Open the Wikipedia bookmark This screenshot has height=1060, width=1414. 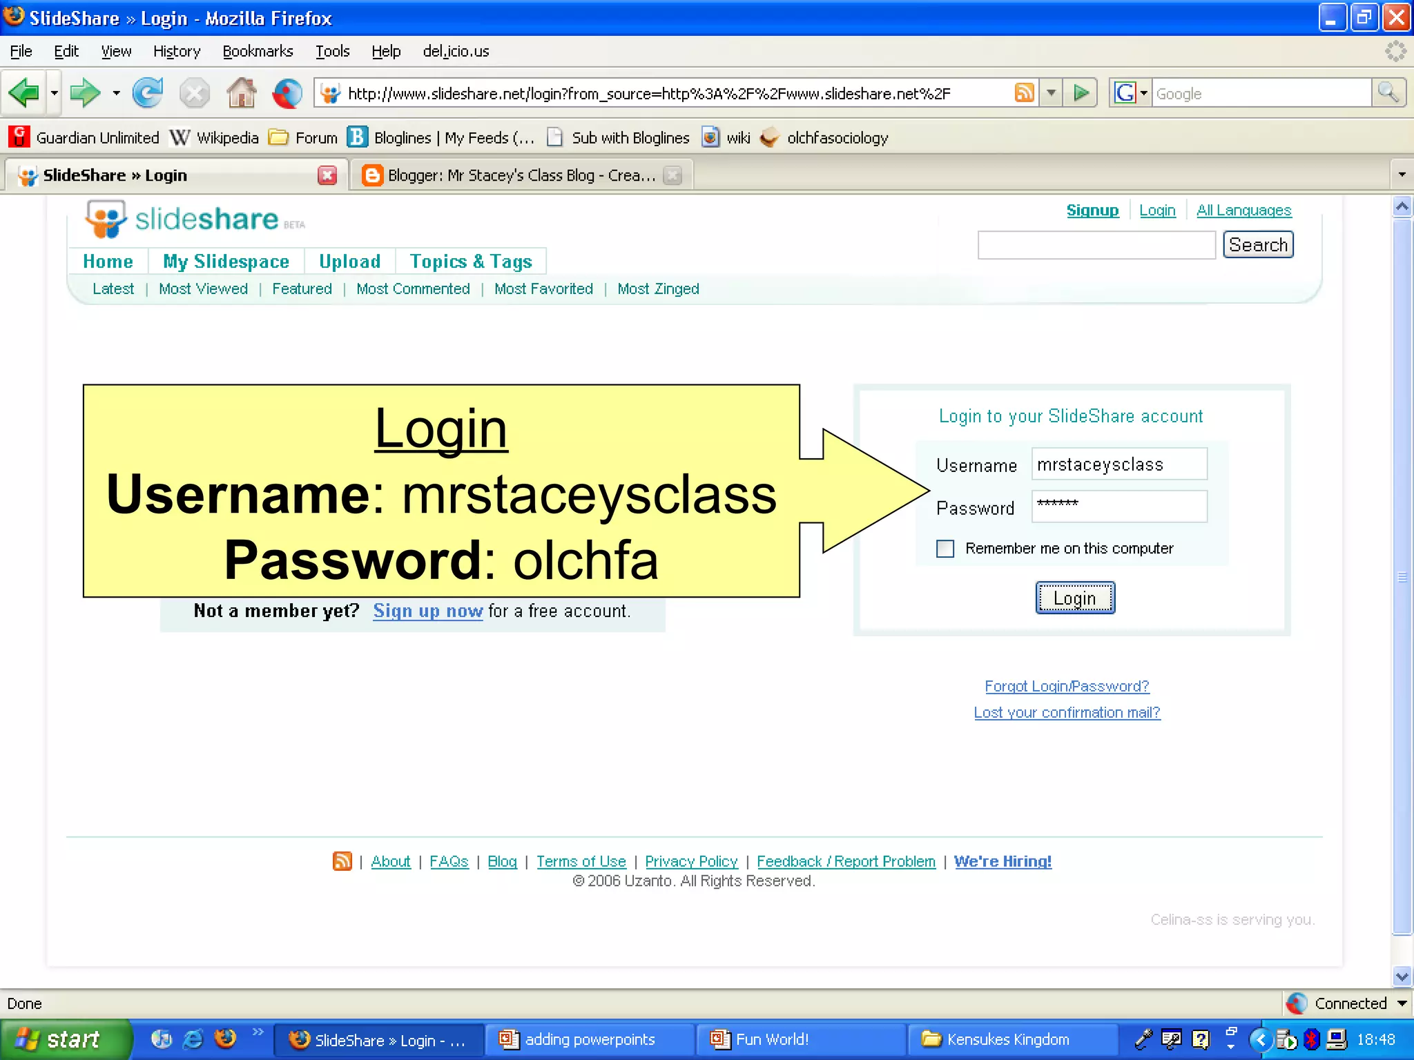click(x=214, y=137)
